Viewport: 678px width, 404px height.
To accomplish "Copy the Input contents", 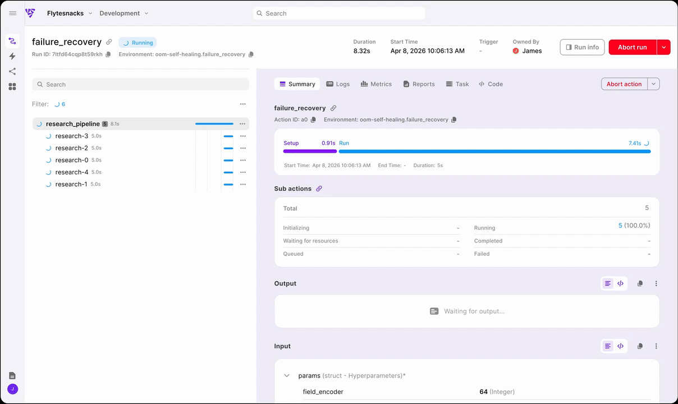I will pyautogui.click(x=640, y=346).
